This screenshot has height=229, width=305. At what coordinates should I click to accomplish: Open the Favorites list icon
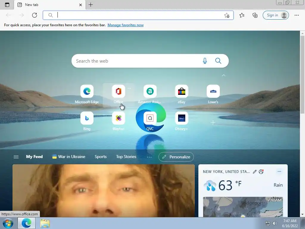(x=242, y=15)
